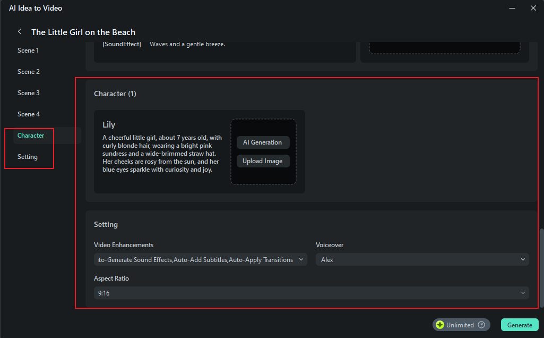This screenshot has width=544, height=338.
Task: Minimize the AI Idea to Video window
Action: (x=512, y=8)
